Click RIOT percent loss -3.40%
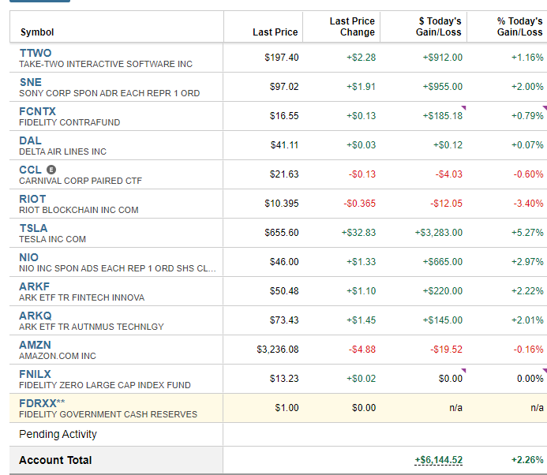 (x=528, y=204)
